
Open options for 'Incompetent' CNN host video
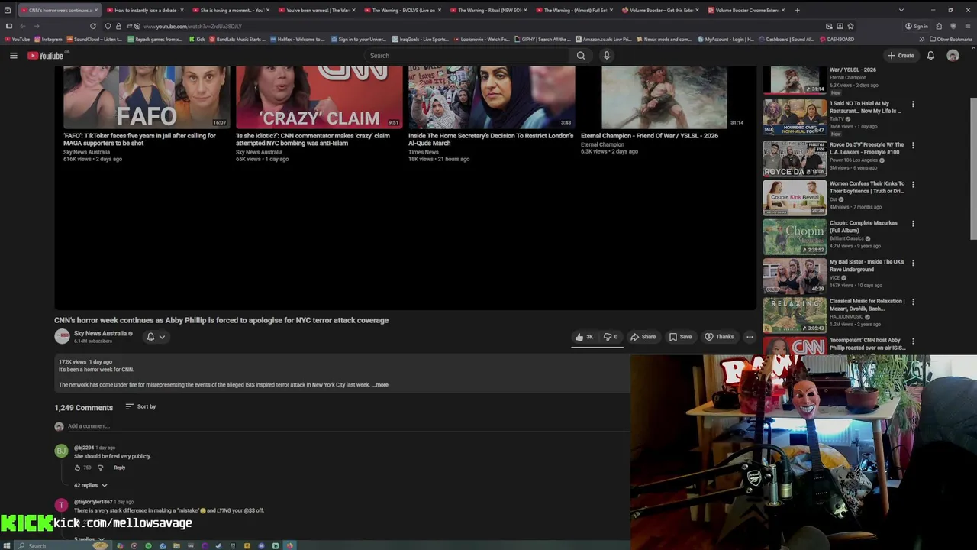pos(913,341)
